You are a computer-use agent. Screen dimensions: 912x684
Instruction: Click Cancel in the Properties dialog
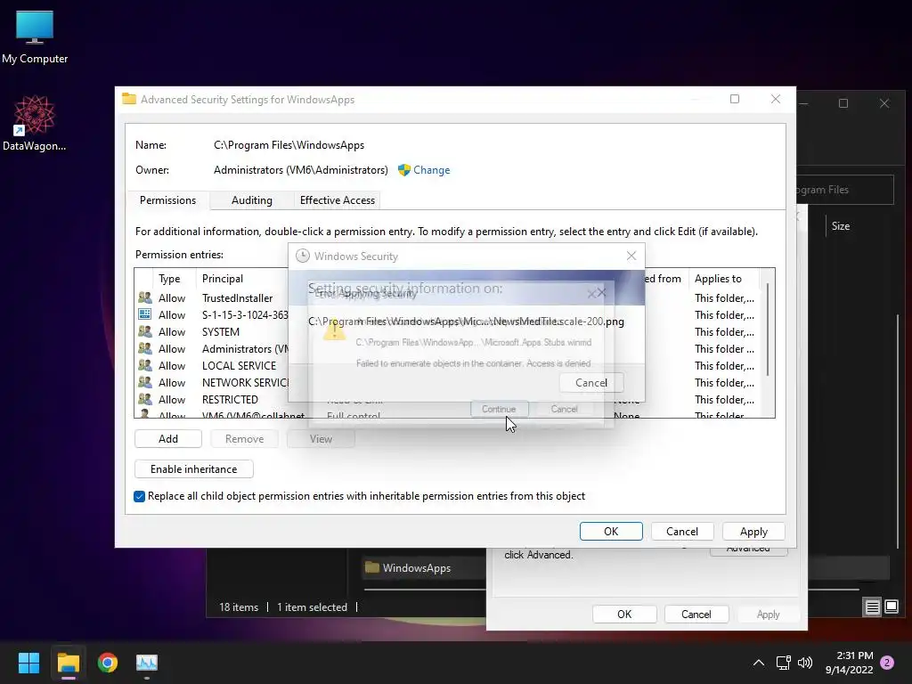pyautogui.click(x=696, y=615)
